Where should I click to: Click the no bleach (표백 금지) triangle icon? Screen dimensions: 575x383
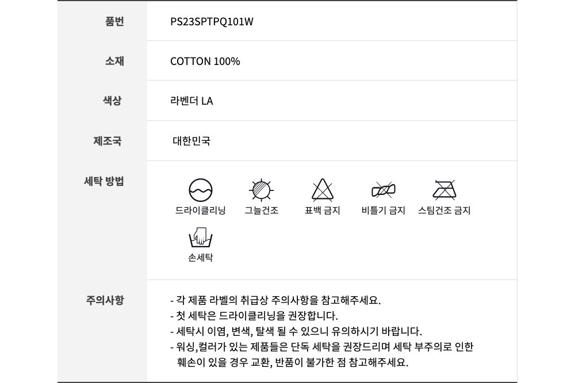click(323, 190)
